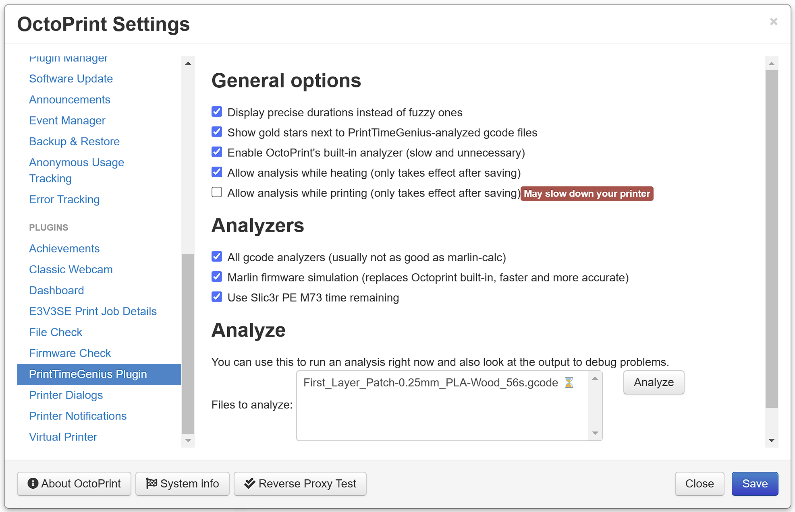Open Error Tracking settings

[x=64, y=199]
